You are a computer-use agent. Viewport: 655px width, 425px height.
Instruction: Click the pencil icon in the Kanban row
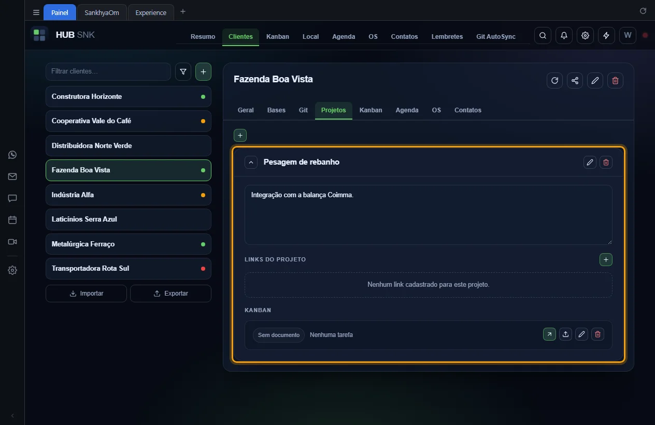[x=581, y=334]
